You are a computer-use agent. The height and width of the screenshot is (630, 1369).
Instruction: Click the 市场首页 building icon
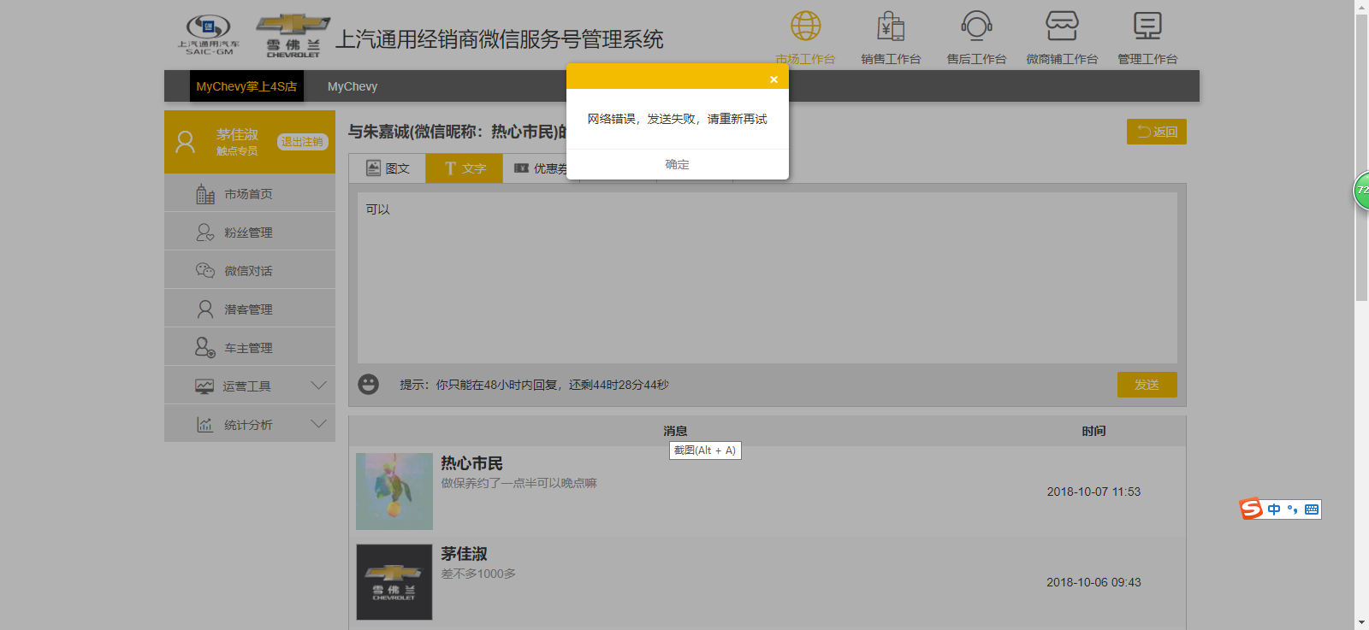[205, 194]
